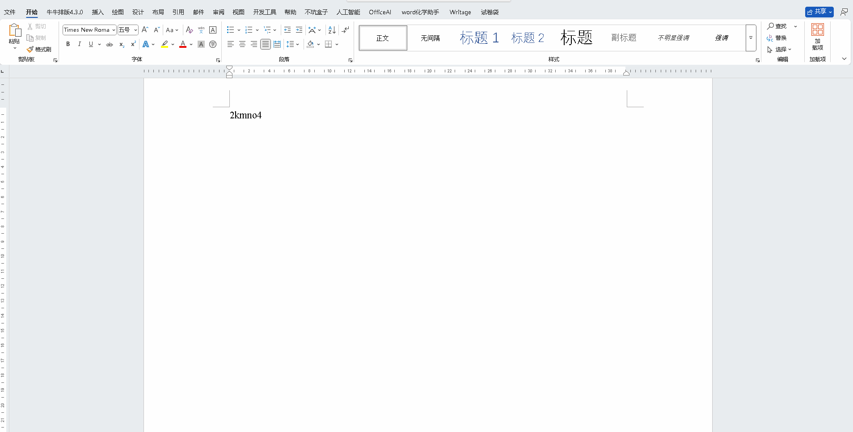
Task: Sort text with the A-Z sort icon
Action: pyautogui.click(x=332, y=30)
